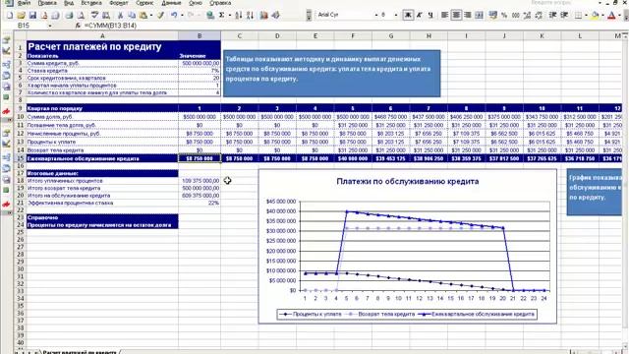This screenshot has width=629, height=354.
Task: Click the Paste clipboard icon
Action: pos(143,16)
